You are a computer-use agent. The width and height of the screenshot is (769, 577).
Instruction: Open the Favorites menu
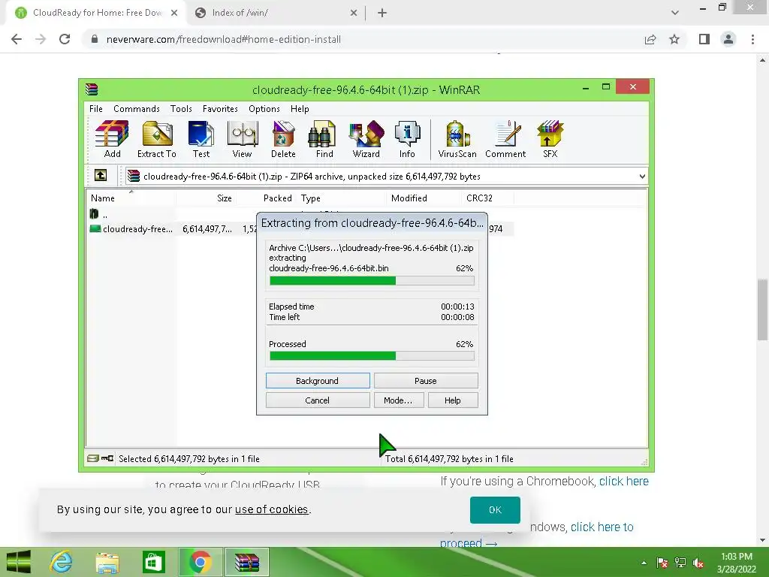click(220, 108)
